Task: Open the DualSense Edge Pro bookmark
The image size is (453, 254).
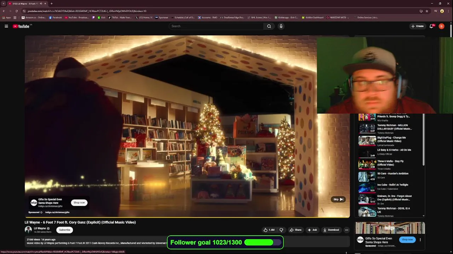Action: (232, 17)
